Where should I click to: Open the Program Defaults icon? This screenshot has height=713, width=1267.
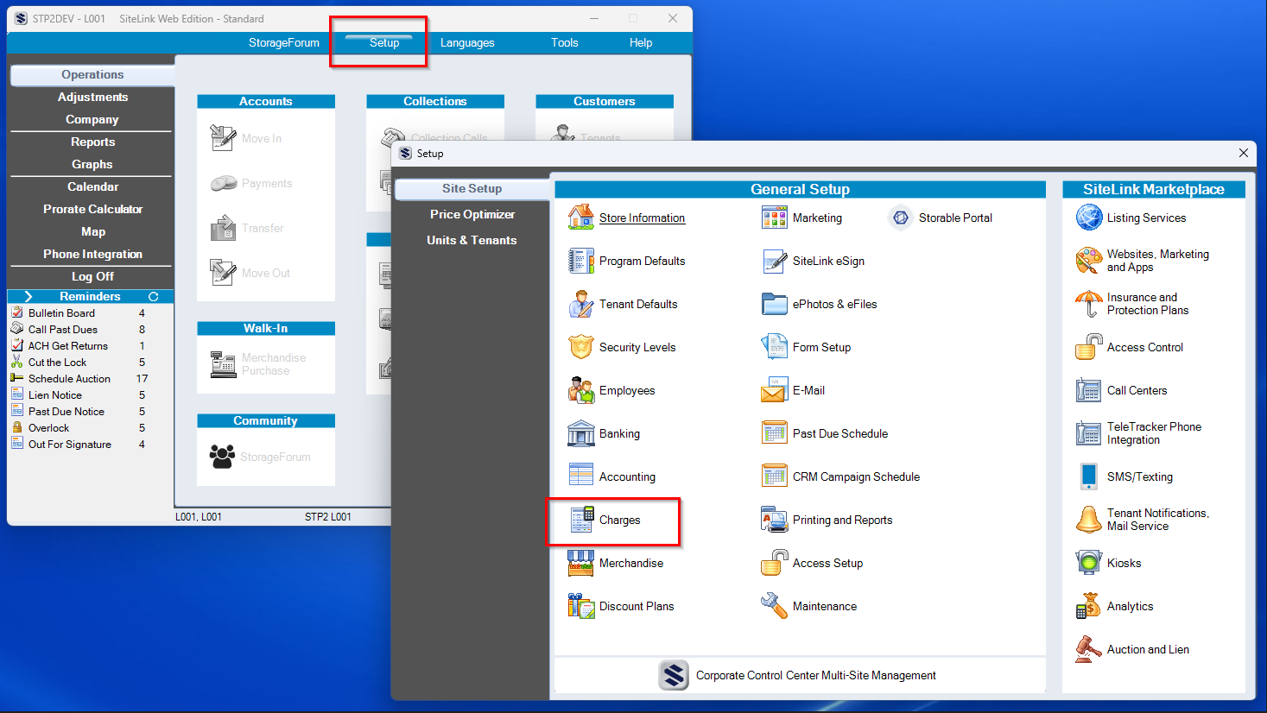pyautogui.click(x=581, y=261)
